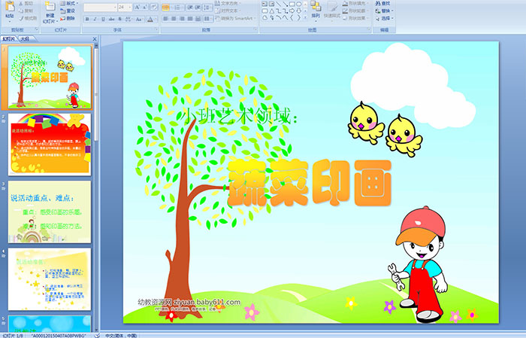Select slide 3 thumbnail 说活动重点、难点
The height and width of the screenshot is (338, 526).
tap(50, 212)
